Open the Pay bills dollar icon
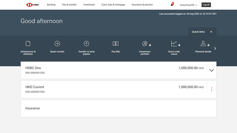This screenshot has height=133, width=237. [116, 44]
